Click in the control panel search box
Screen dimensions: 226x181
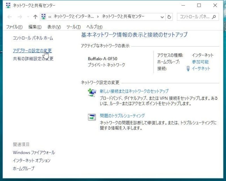click(194, 17)
